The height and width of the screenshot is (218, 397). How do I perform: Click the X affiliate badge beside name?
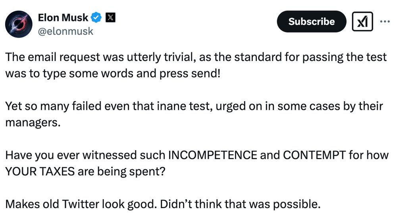point(110,17)
